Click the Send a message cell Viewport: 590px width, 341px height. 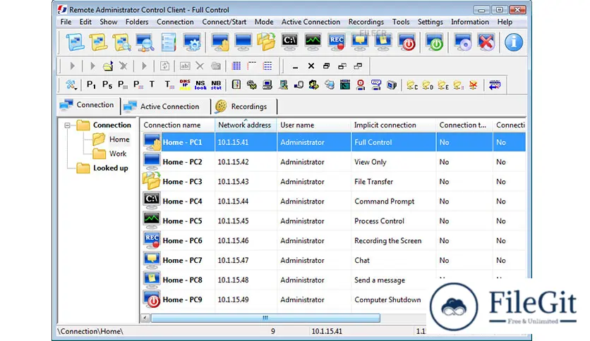[x=380, y=280]
